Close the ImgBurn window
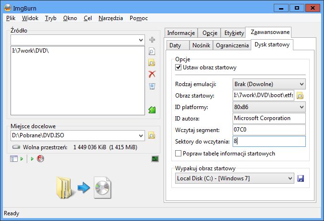 click(313, 8)
